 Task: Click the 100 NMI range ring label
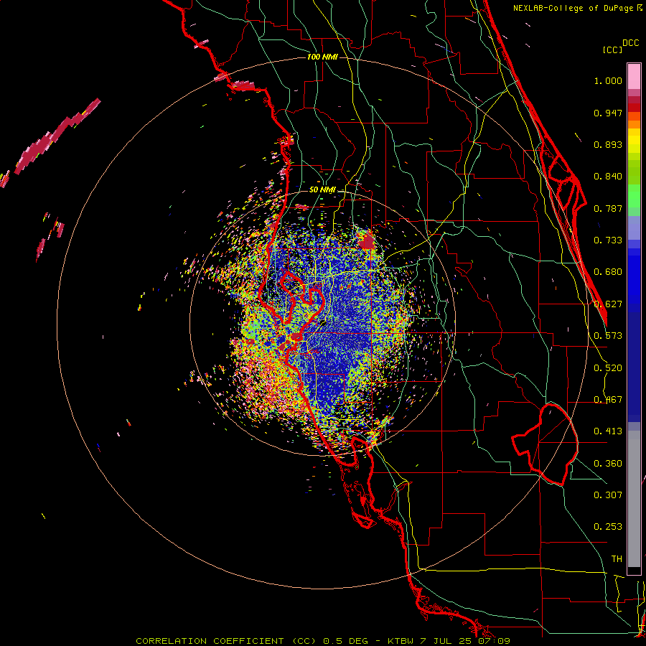click(x=322, y=57)
